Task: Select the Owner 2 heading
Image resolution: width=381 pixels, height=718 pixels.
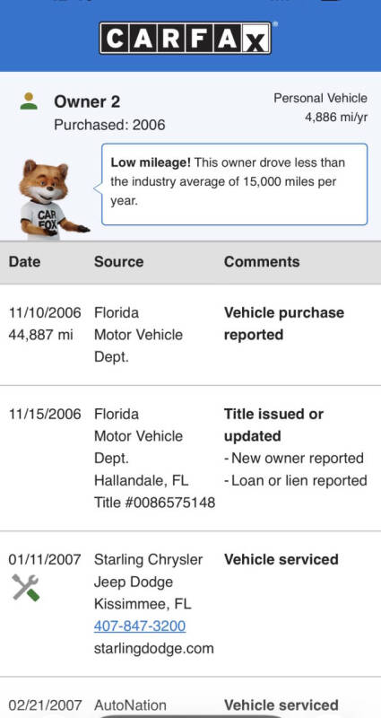Action: point(87,101)
